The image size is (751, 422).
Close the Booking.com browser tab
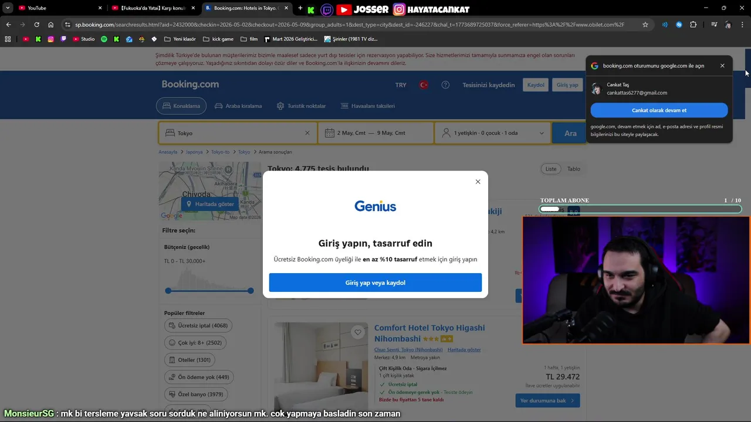pyautogui.click(x=287, y=8)
